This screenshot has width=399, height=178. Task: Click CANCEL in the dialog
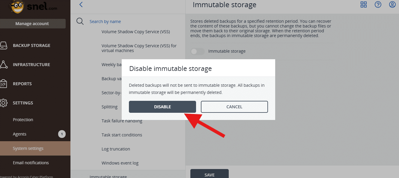click(x=234, y=107)
